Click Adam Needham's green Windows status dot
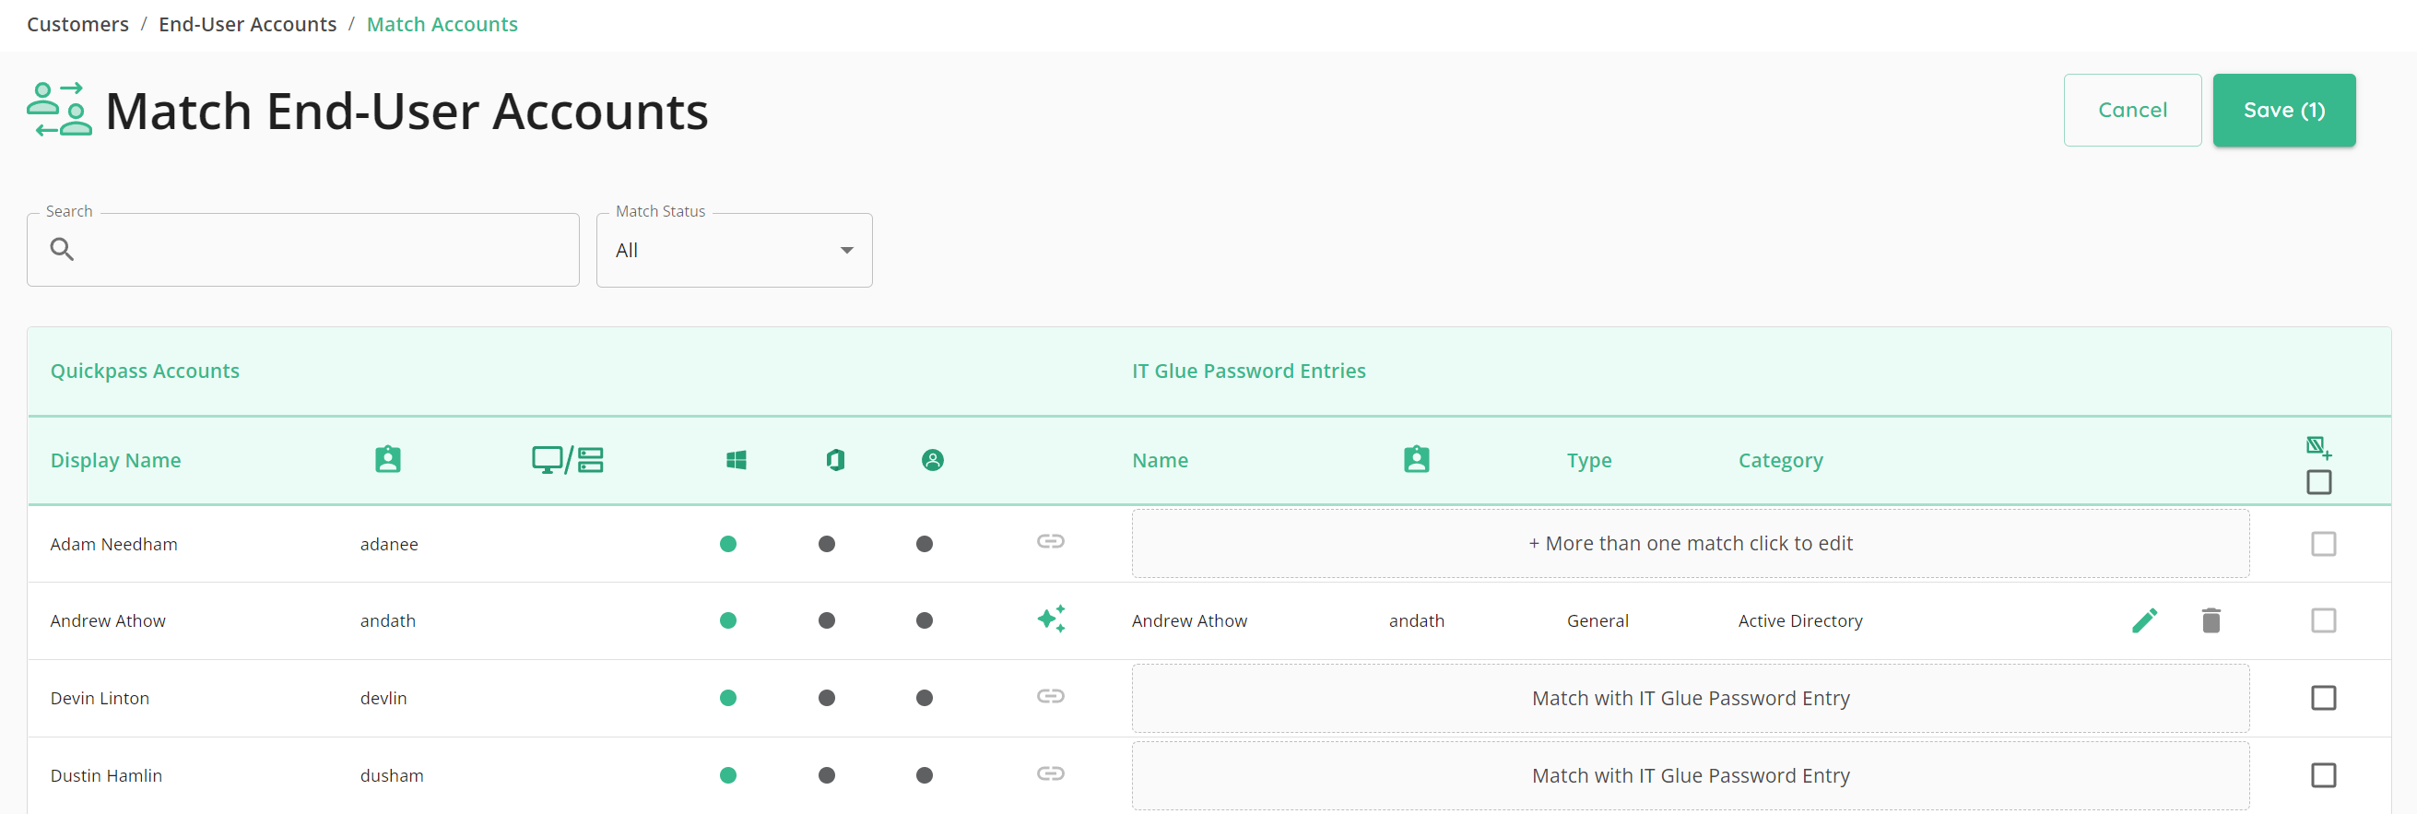 click(728, 544)
